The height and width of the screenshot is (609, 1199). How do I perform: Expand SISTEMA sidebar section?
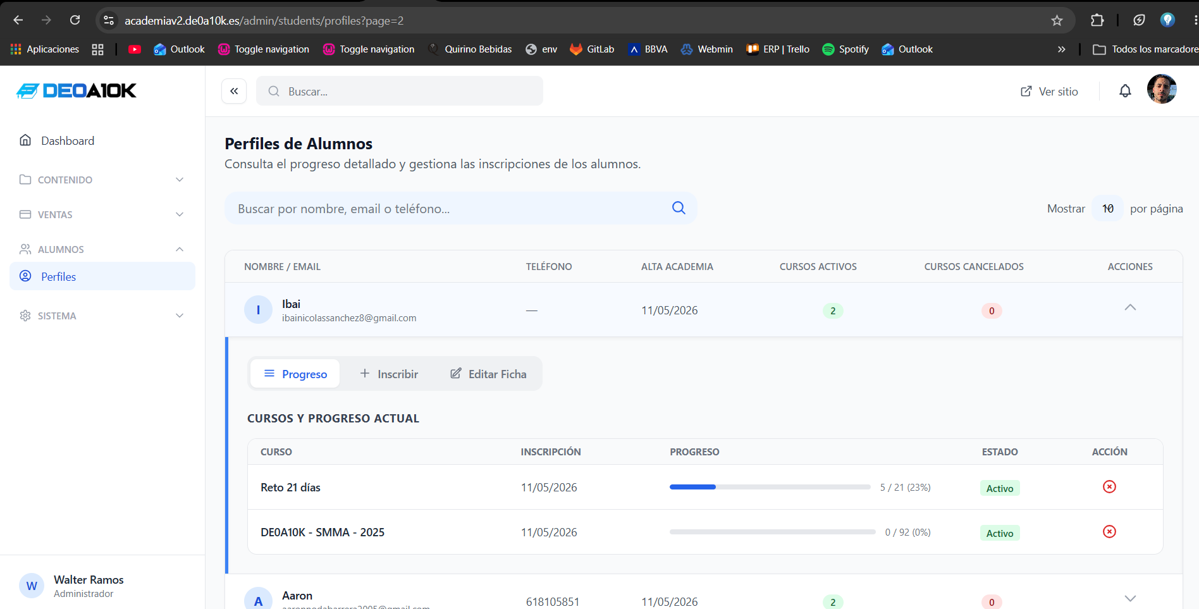coord(102,316)
